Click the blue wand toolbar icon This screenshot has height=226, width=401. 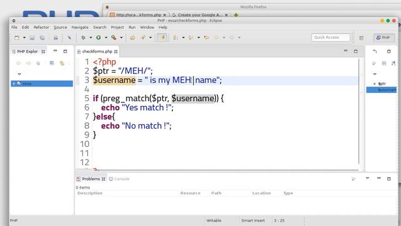(x=70, y=38)
